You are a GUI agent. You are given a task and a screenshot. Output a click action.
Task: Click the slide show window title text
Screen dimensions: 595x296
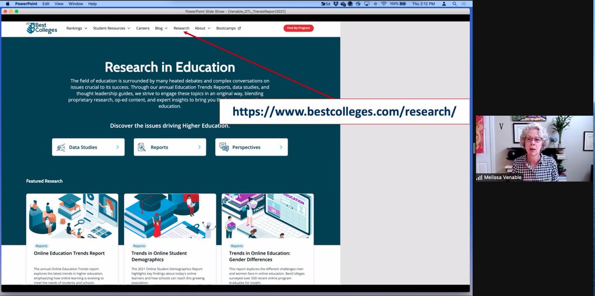(x=235, y=11)
